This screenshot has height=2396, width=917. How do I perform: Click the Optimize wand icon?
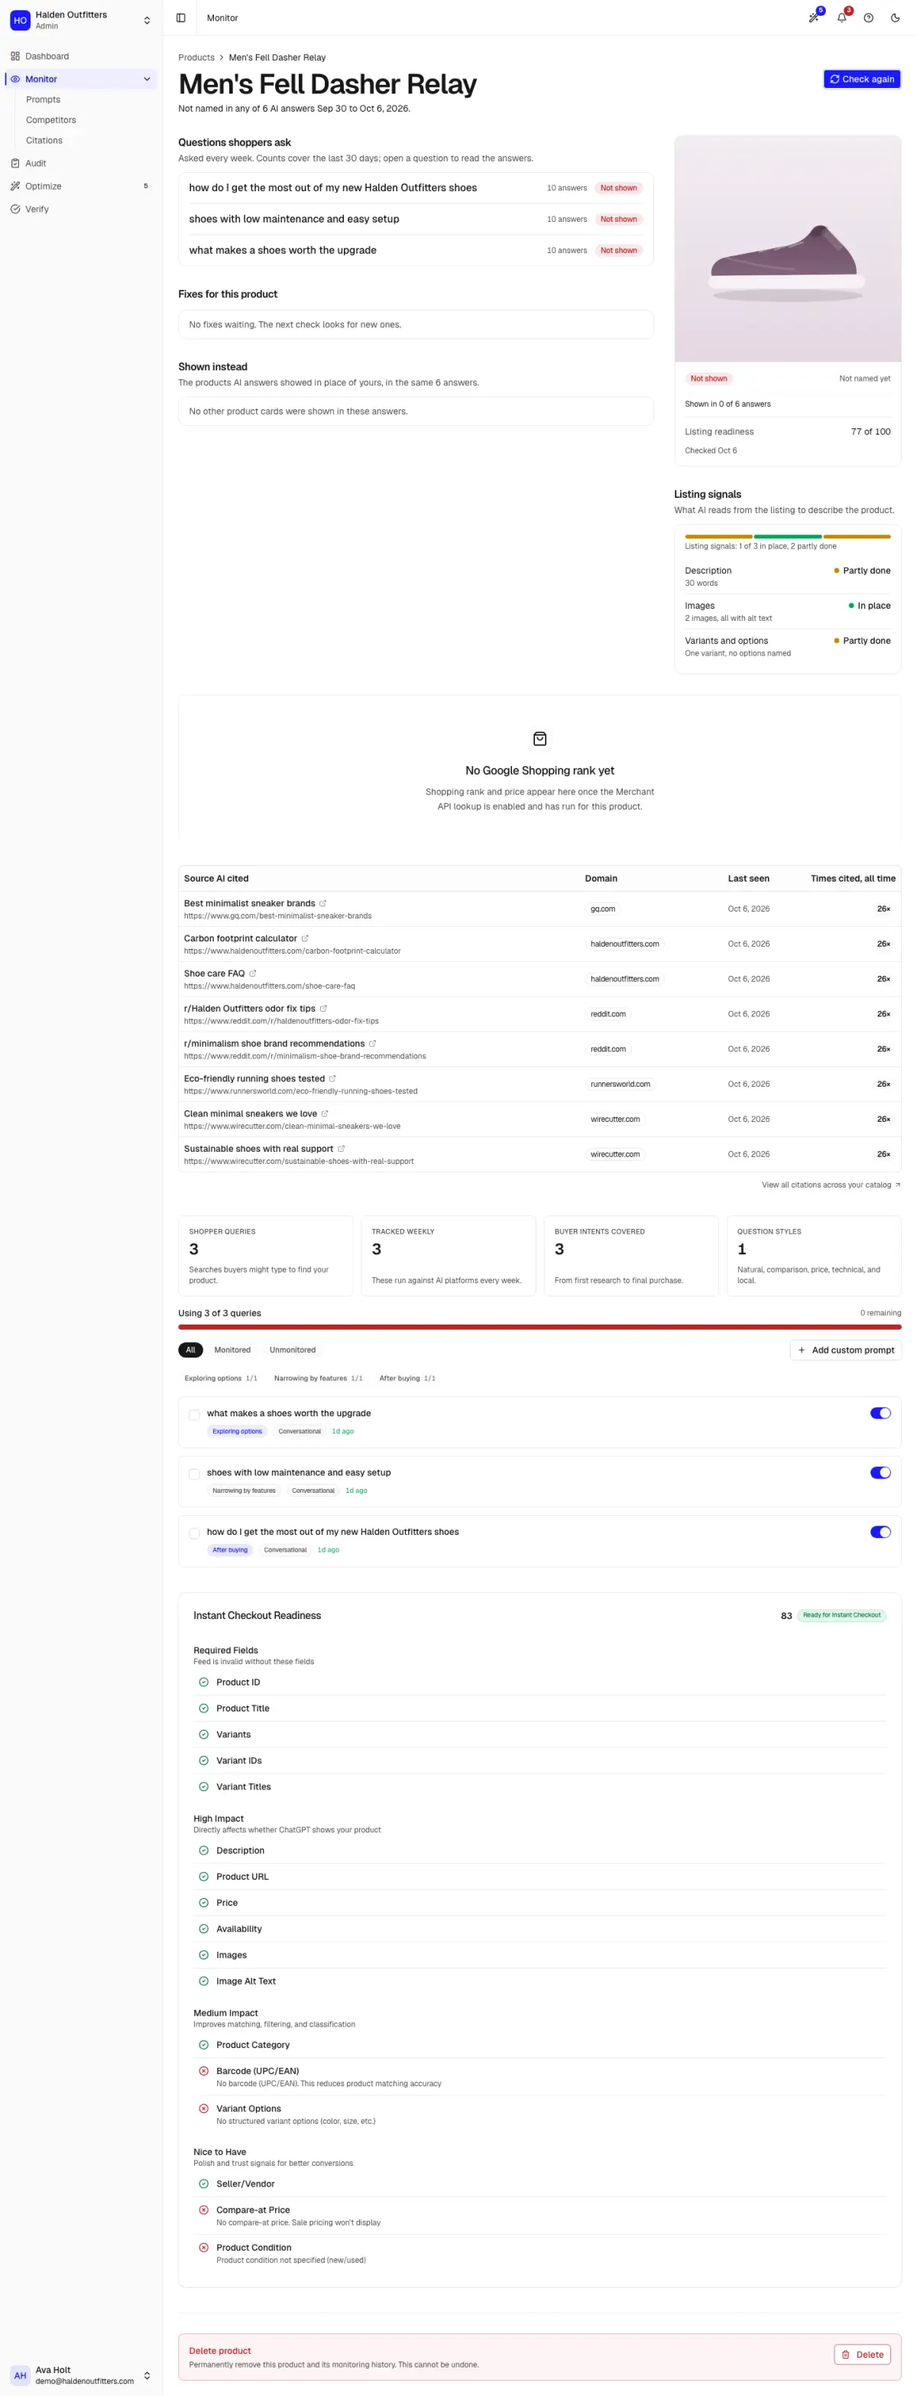tap(15, 186)
